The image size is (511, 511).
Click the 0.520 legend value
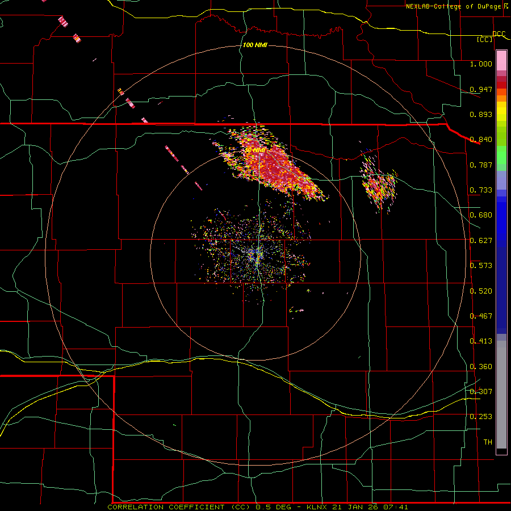tap(481, 291)
